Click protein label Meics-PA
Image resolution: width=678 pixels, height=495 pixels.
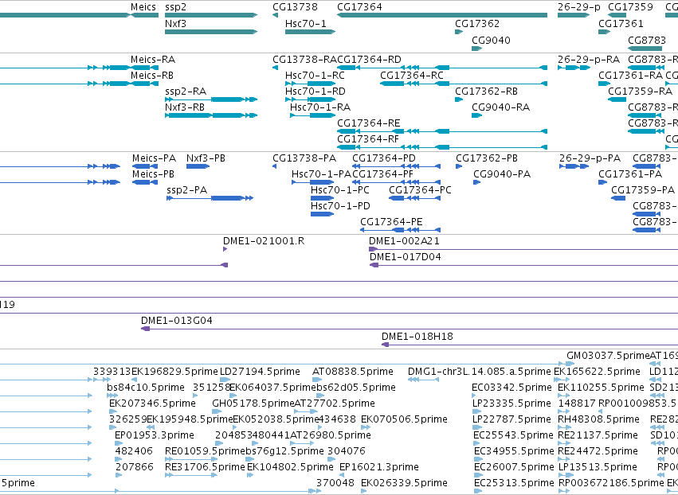[x=154, y=158]
